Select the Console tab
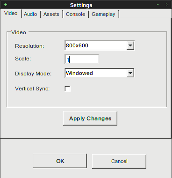This screenshot has width=172, height=178. tap(76, 14)
